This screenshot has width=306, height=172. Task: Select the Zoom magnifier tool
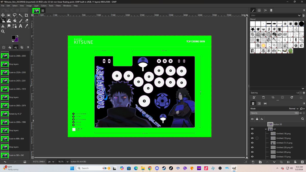pos(3,31)
